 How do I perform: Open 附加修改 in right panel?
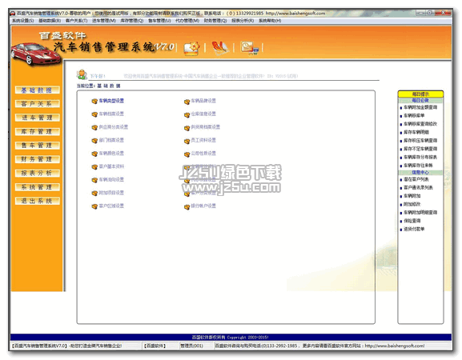tap(412, 204)
